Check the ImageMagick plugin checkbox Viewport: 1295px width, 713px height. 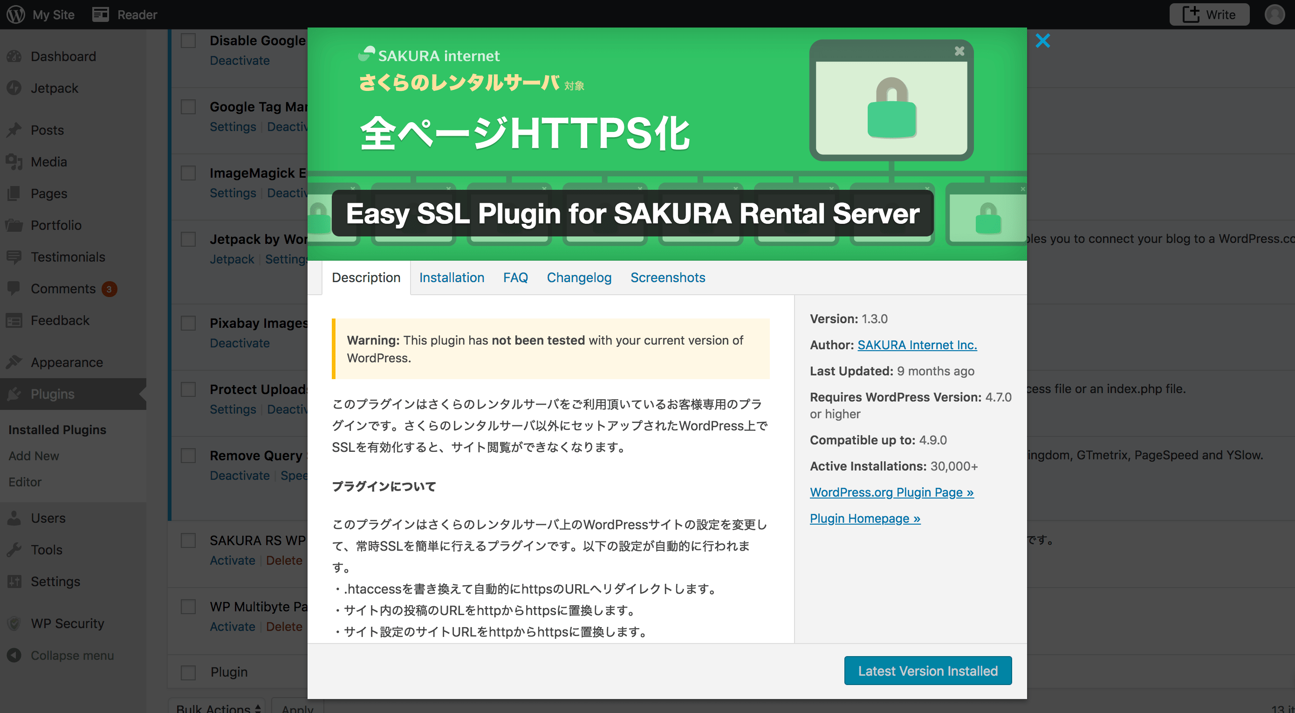[189, 173]
